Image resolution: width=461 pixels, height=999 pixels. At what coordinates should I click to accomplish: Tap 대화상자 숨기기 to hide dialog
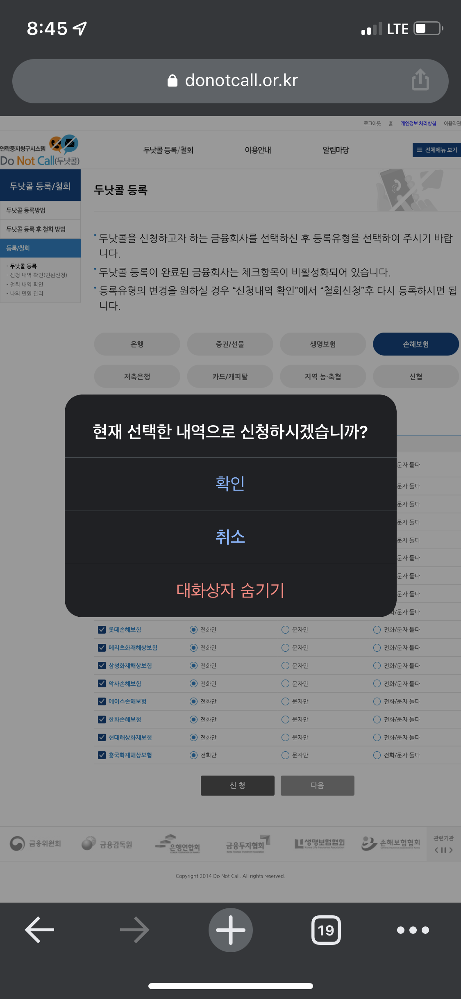coord(230,591)
